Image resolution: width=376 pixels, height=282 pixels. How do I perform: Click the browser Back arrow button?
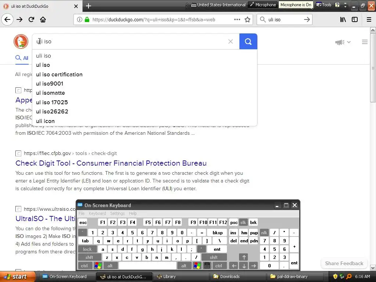(7, 19)
